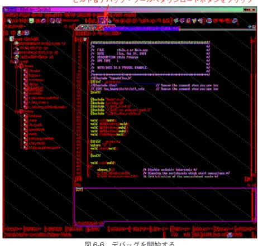
Task: Click the editor's vertical scrollbar
Action: 253,108
